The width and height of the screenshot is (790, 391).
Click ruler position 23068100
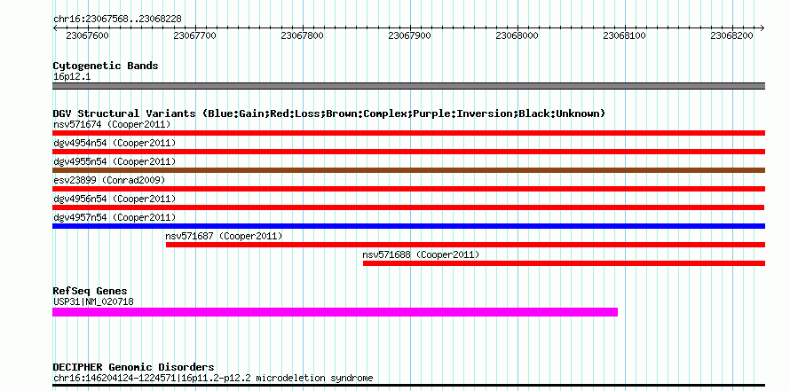pyautogui.click(x=625, y=35)
